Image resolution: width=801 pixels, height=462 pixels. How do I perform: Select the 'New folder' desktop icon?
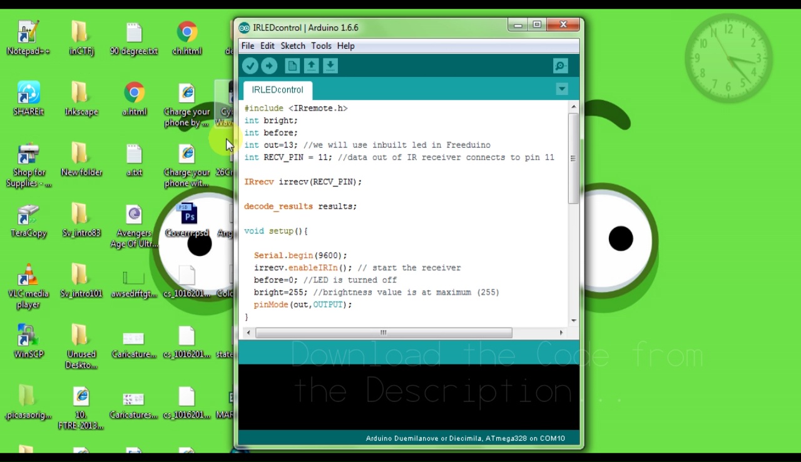click(x=81, y=160)
